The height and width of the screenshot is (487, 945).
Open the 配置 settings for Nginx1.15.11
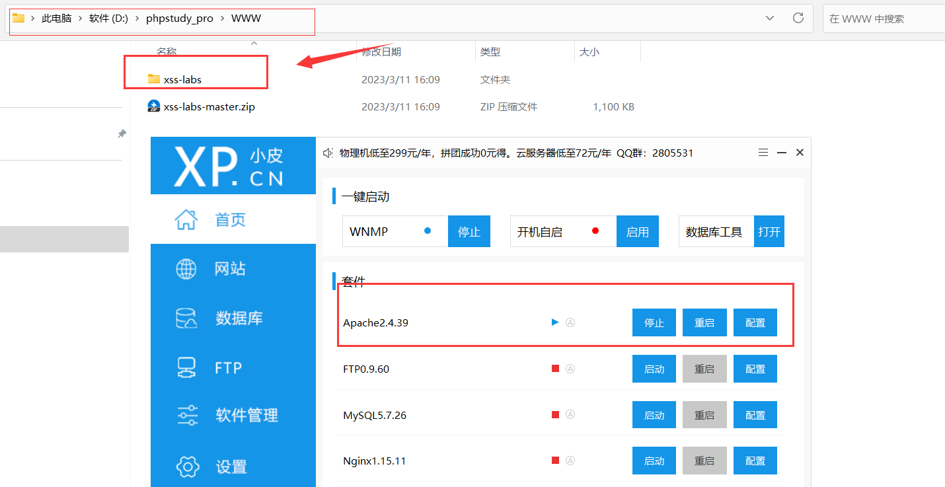coord(755,461)
